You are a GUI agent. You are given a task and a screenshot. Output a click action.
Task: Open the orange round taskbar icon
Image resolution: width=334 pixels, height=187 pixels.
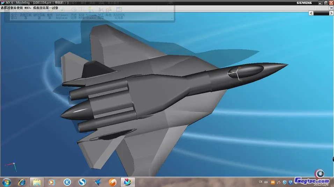(112, 182)
